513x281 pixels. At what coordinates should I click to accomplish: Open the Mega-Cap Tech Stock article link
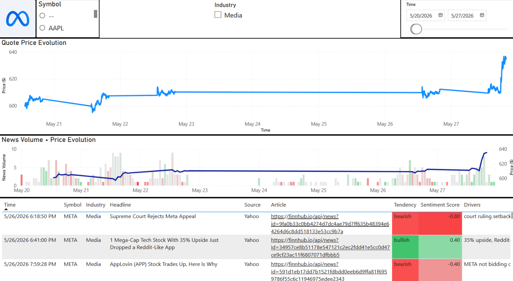click(330, 247)
